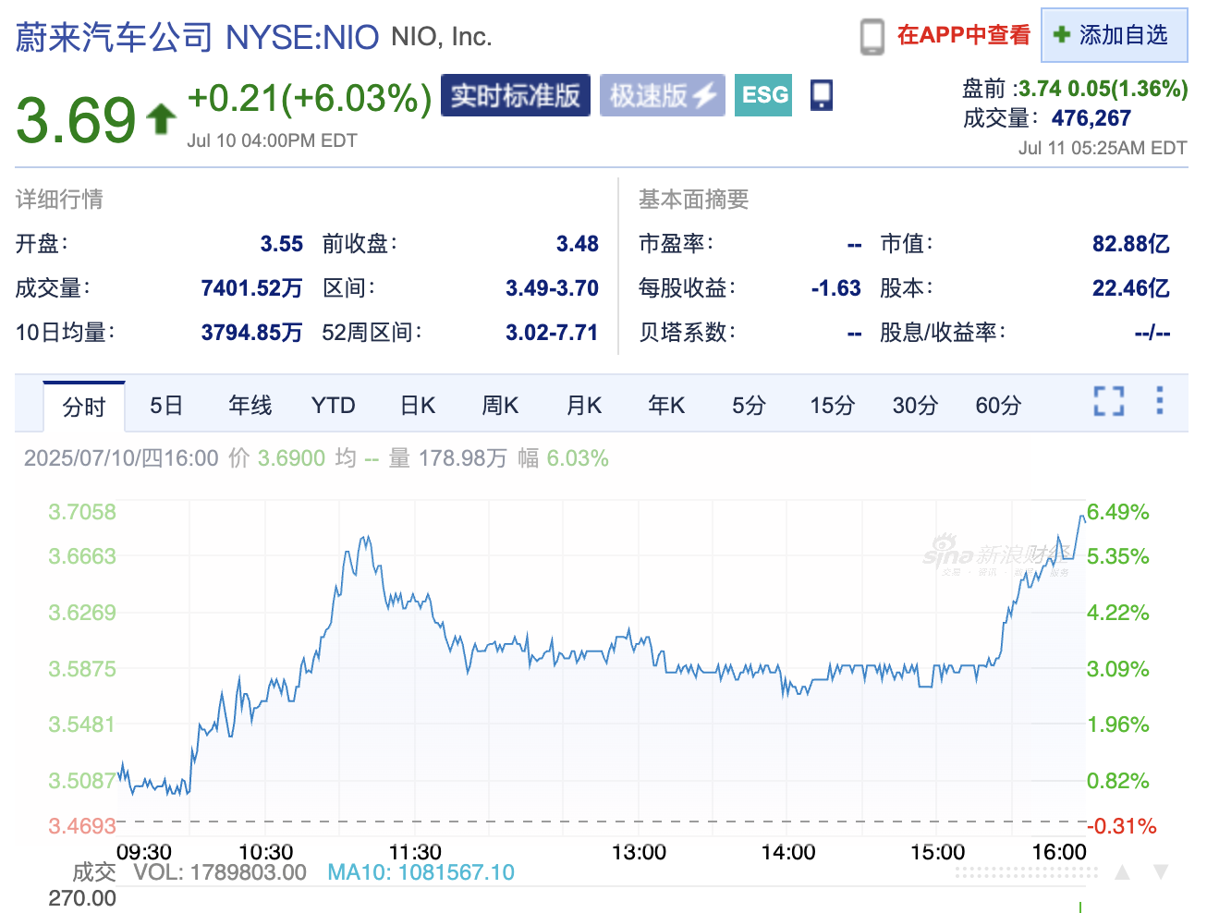Click the 在APP中查看 link
Image resolution: width=1207 pixels, height=913 pixels.
pyautogui.click(x=964, y=35)
